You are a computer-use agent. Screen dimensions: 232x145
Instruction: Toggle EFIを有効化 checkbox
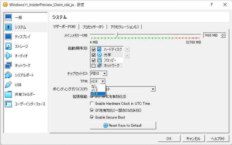(x=92, y=110)
